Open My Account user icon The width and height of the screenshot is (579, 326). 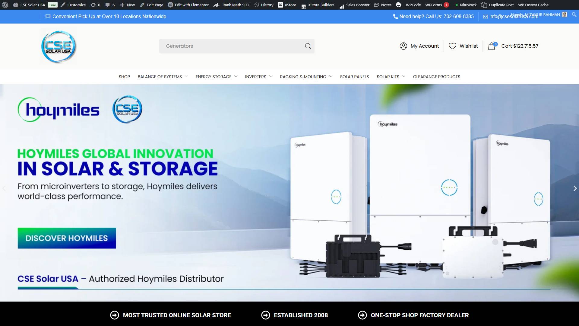tap(403, 46)
